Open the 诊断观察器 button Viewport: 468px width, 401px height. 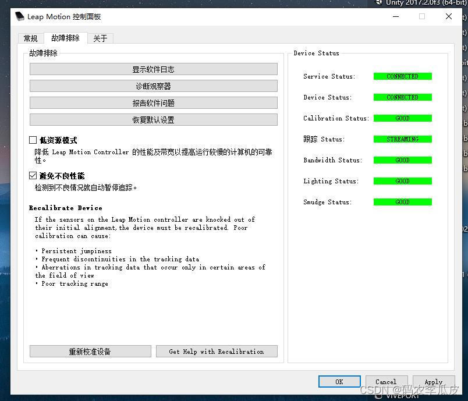154,86
